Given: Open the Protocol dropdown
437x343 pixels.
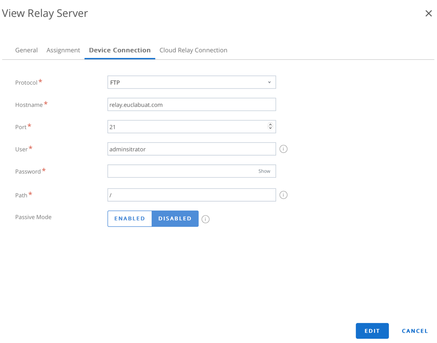Looking at the screenshot, I should point(191,82).
